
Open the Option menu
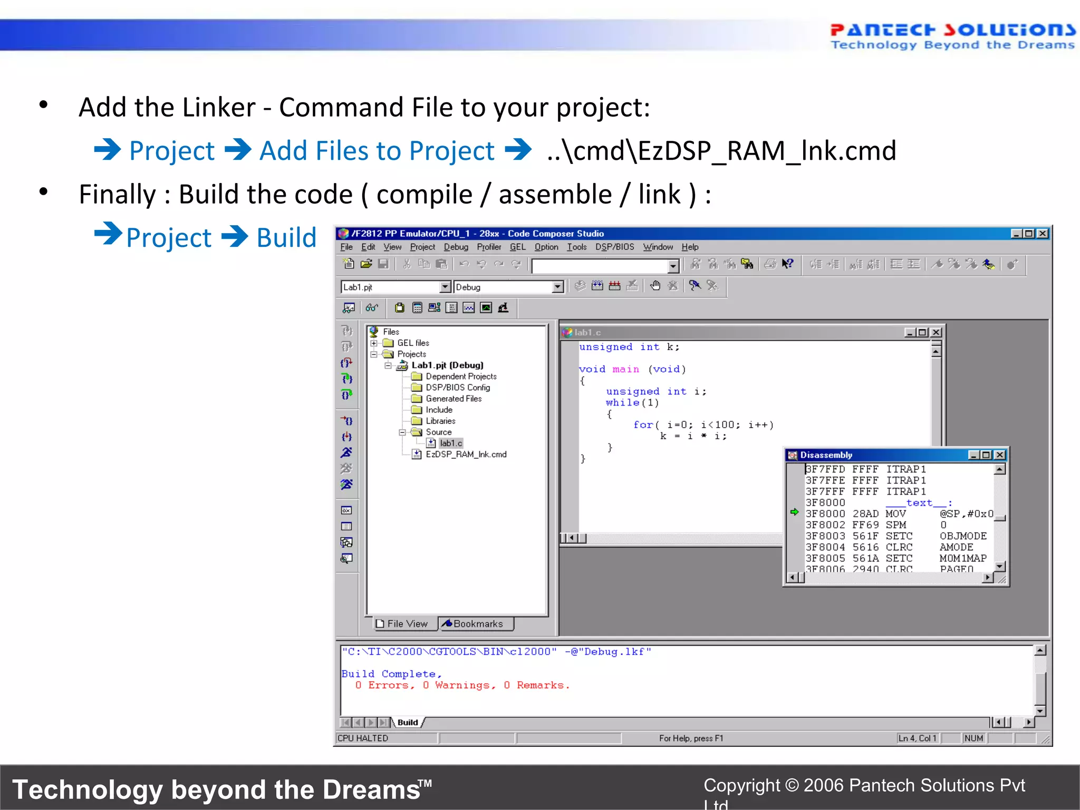tap(546, 247)
